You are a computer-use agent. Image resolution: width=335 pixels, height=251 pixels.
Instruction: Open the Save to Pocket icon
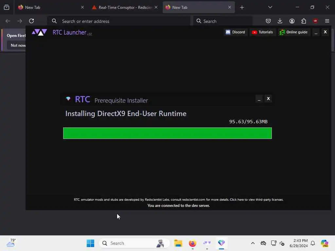coord(268,21)
